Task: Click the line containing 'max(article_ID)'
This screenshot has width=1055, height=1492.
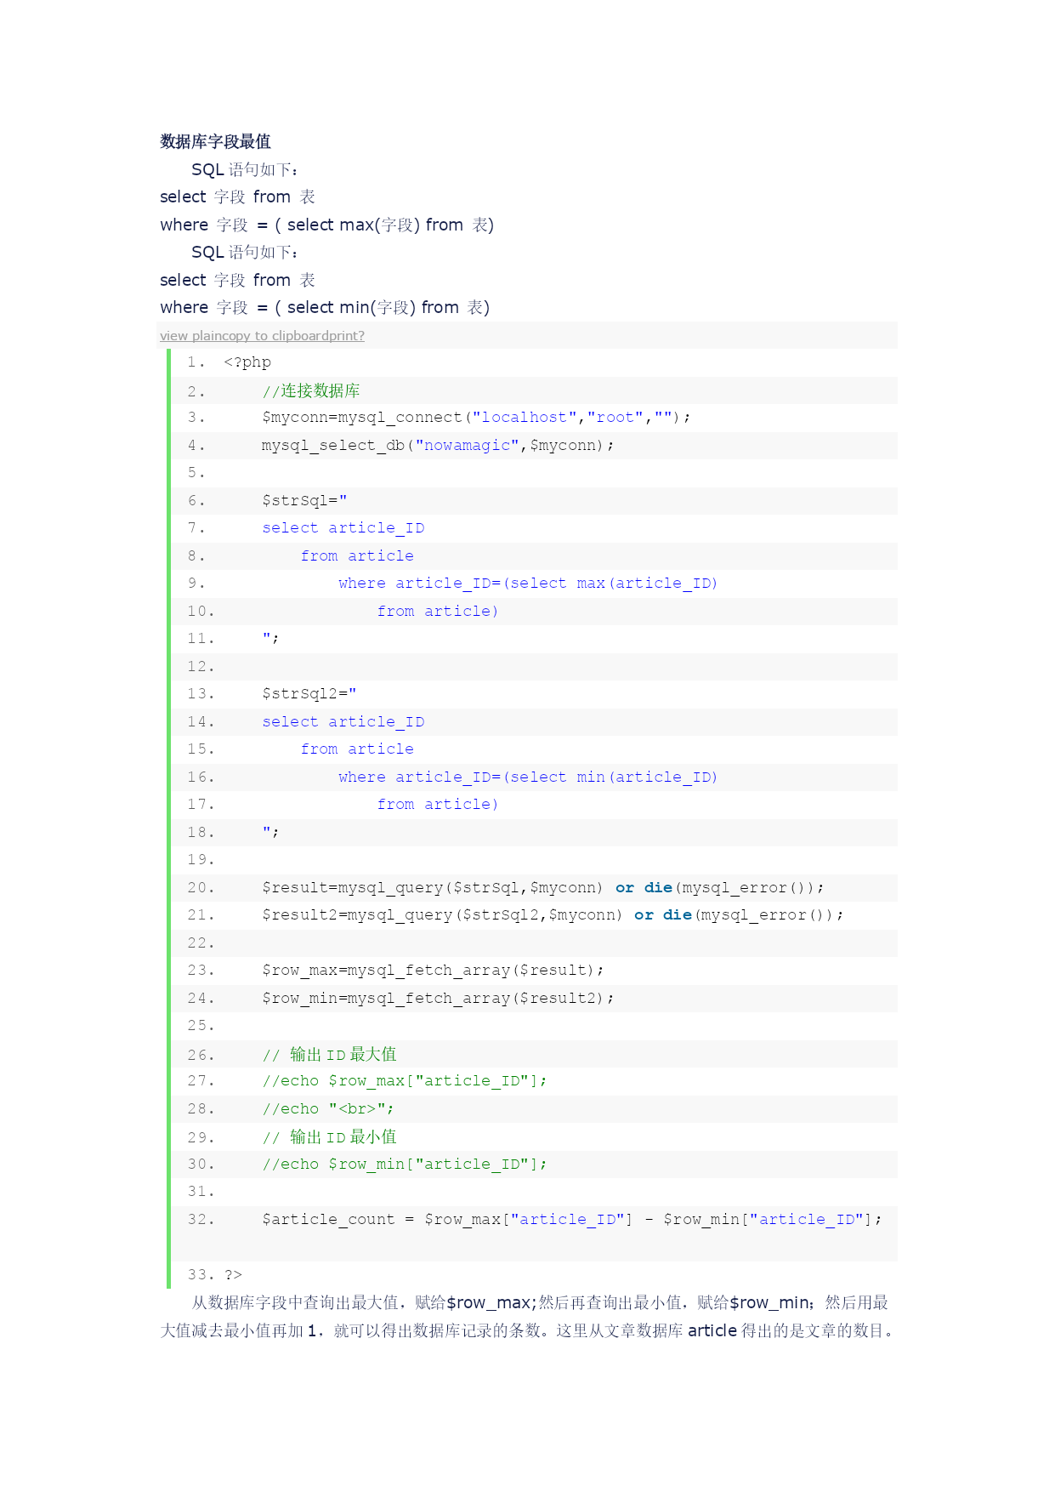Action: pos(528,584)
